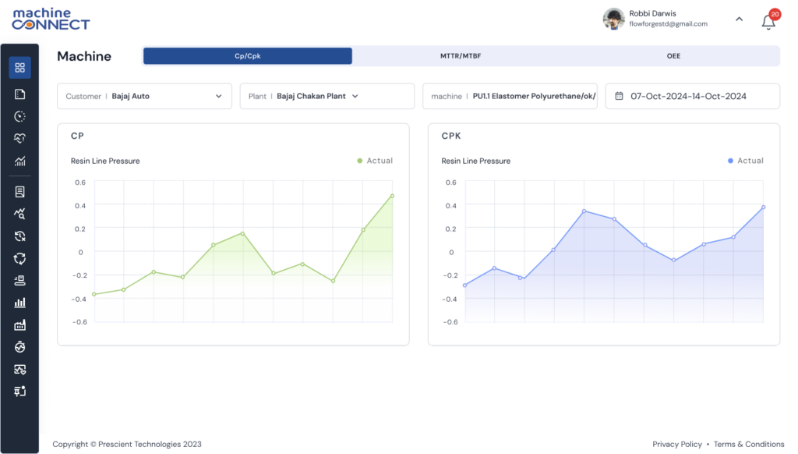Viewport: 798px width, 454px height.
Task: Toggle the Actual series in CPK chart legend
Action: 745,161
